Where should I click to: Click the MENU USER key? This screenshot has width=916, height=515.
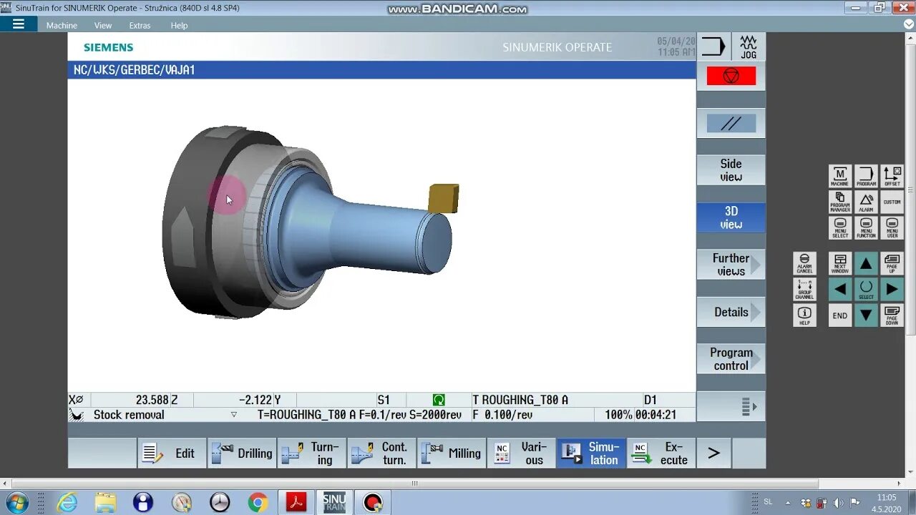(892, 227)
